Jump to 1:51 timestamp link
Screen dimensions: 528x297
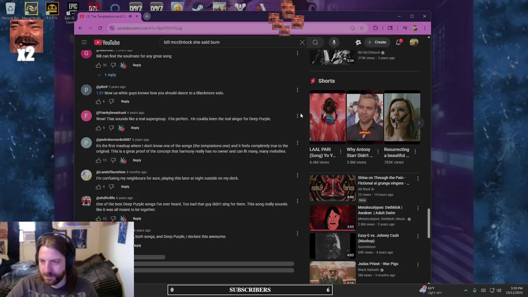point(99,93)
